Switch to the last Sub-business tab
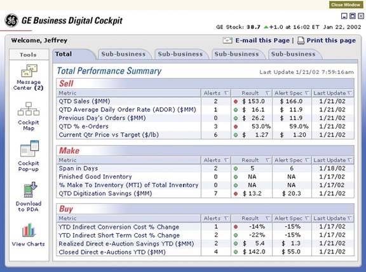This screenshot has height=272, width=366. click(294, 54)
